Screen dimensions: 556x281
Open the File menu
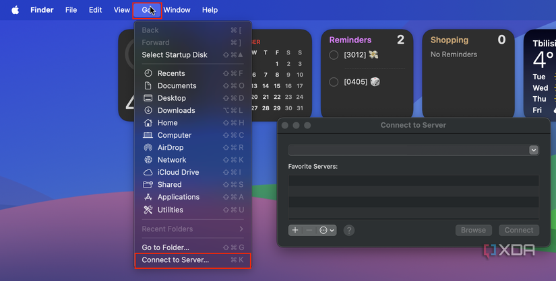[x=71, y=10]
